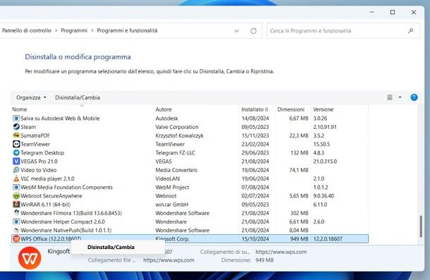Viewport: 430px width, 280px height.
Task: Click the VLC media player cone icon
Action: coord(16,178)
